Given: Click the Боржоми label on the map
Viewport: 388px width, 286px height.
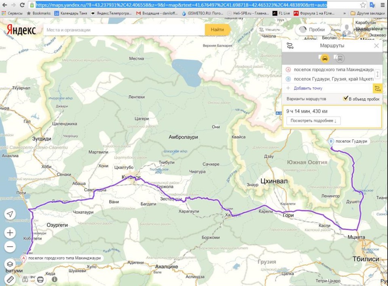Looking at the screenshot, I should (x=211, y=237).
